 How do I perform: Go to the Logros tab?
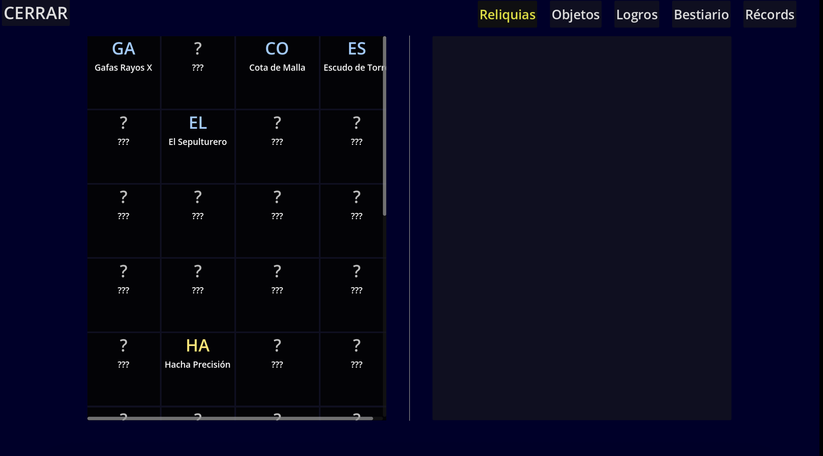click(637, 15)
